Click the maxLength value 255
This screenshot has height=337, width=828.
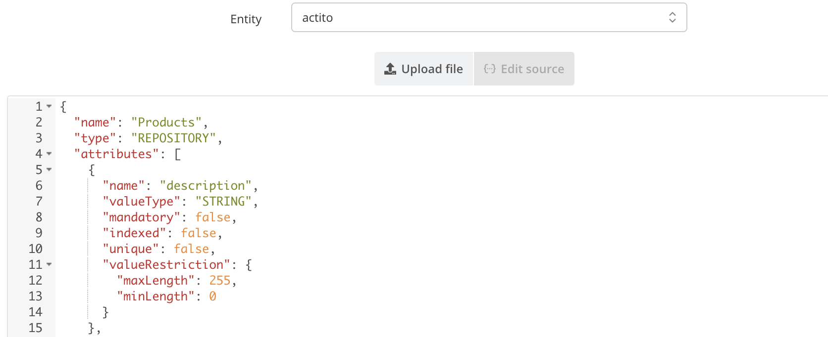[x=220, y=280]
